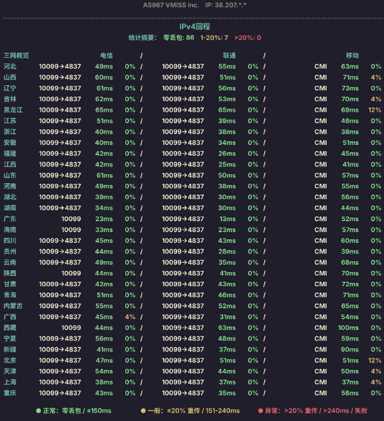Click the 移动 column header
Screen dimensions: 384x421
pyautogui.click(x=352, y=55)
